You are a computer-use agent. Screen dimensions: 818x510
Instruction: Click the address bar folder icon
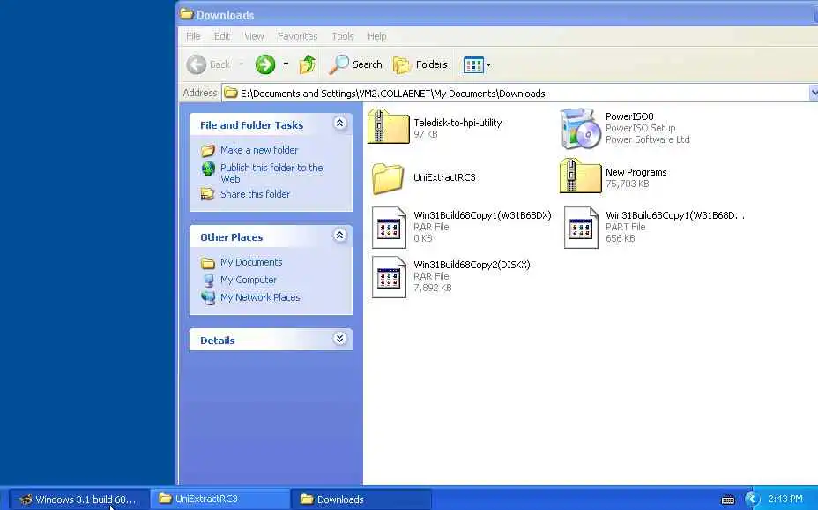[230, 94]
